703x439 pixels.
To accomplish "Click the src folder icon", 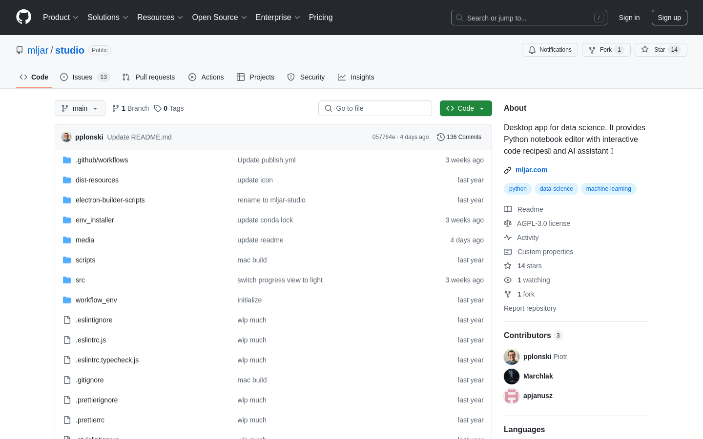I will click(x=67, y=280).
